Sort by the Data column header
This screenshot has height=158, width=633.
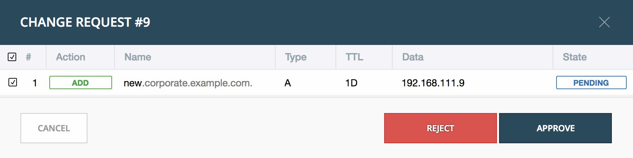point(413,57)
